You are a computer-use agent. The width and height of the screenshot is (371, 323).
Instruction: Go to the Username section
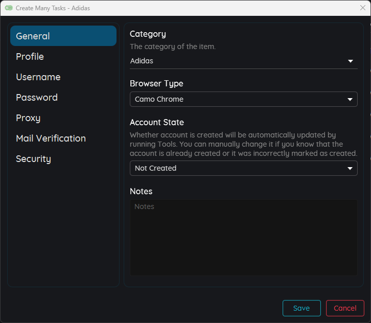(38, 77)
